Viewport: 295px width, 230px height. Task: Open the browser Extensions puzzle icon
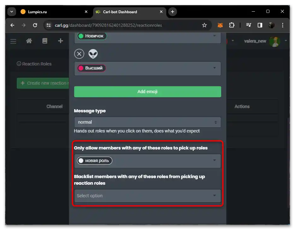[232, 25]
